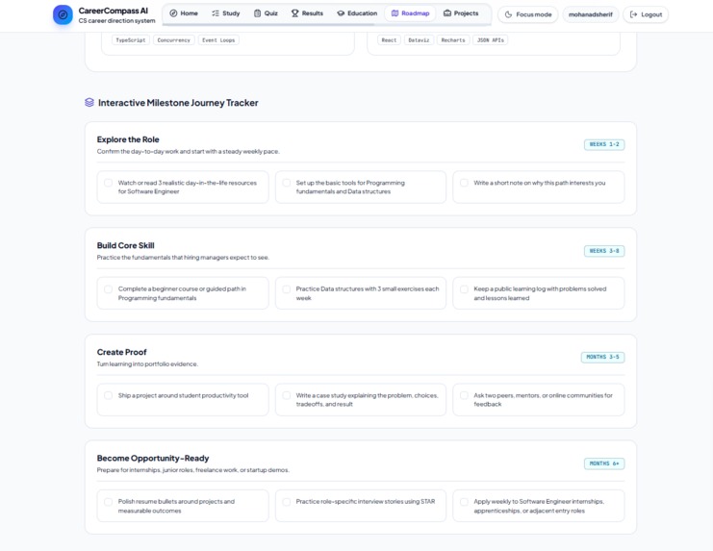Click 'Turn learning into portfolio evidence.' text

tap(147, 363)
